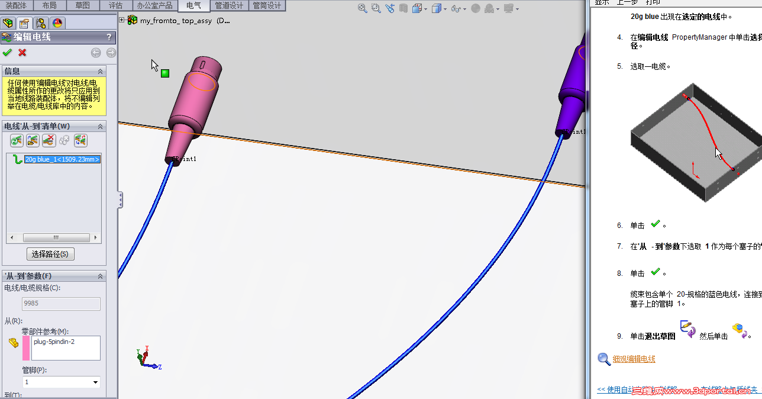Click the View Settings monitor icon
The height and width of the screenshot is (399, 762).
(509, 9)
